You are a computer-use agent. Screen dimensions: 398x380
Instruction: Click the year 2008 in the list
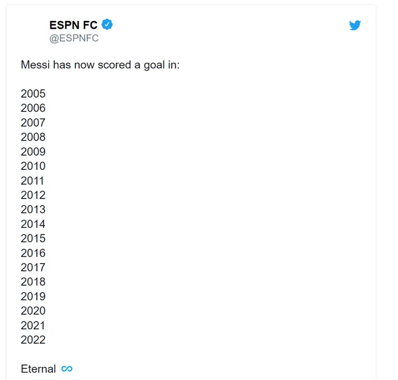click(33, 137)
